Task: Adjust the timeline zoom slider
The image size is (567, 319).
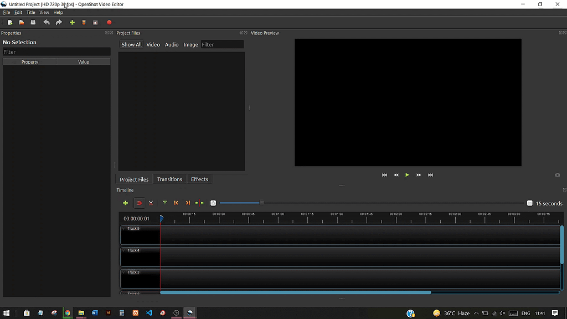Action: point(261,203)
